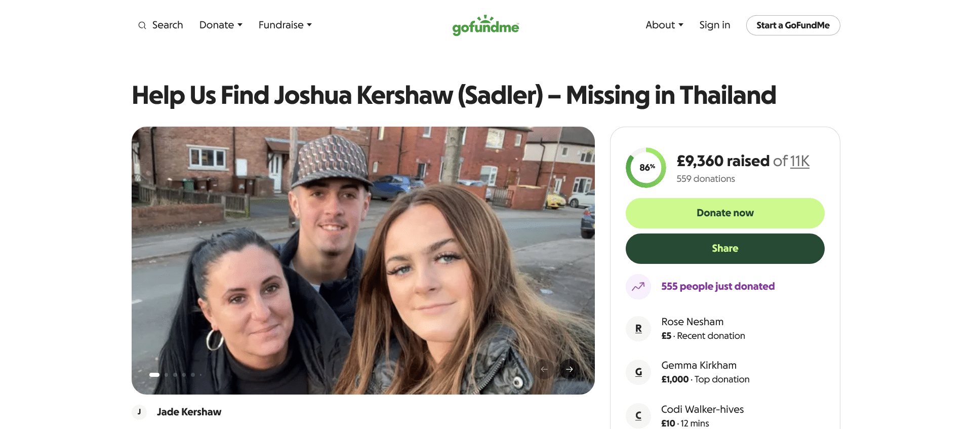Click the Start a GoFundMe button

point(793,25)
